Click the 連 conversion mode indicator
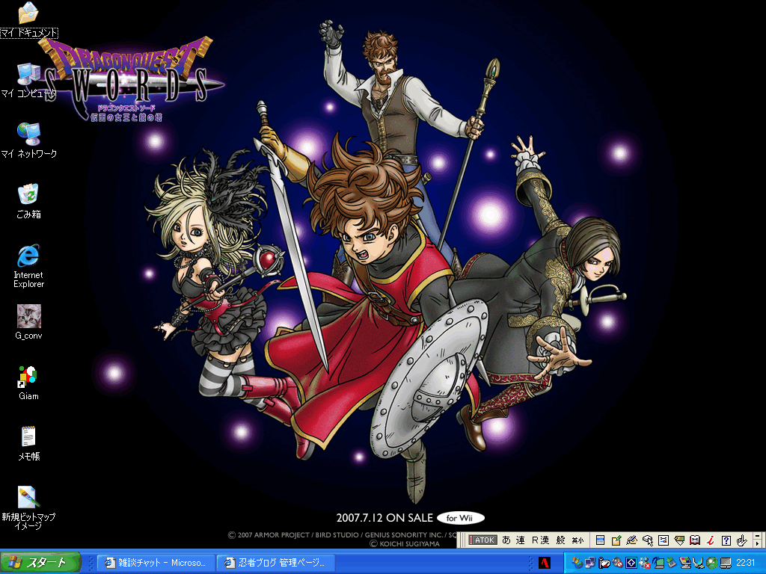Image resolution: width=766 pixels, height=574 pixels. tap(521, 540)
